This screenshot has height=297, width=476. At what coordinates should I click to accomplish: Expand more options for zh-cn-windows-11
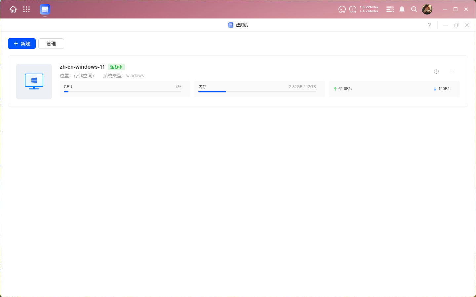[x=452, y=71]
